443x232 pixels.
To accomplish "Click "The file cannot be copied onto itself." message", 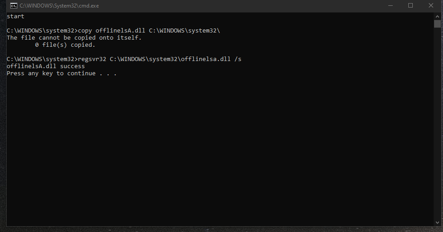I will 74,38.
